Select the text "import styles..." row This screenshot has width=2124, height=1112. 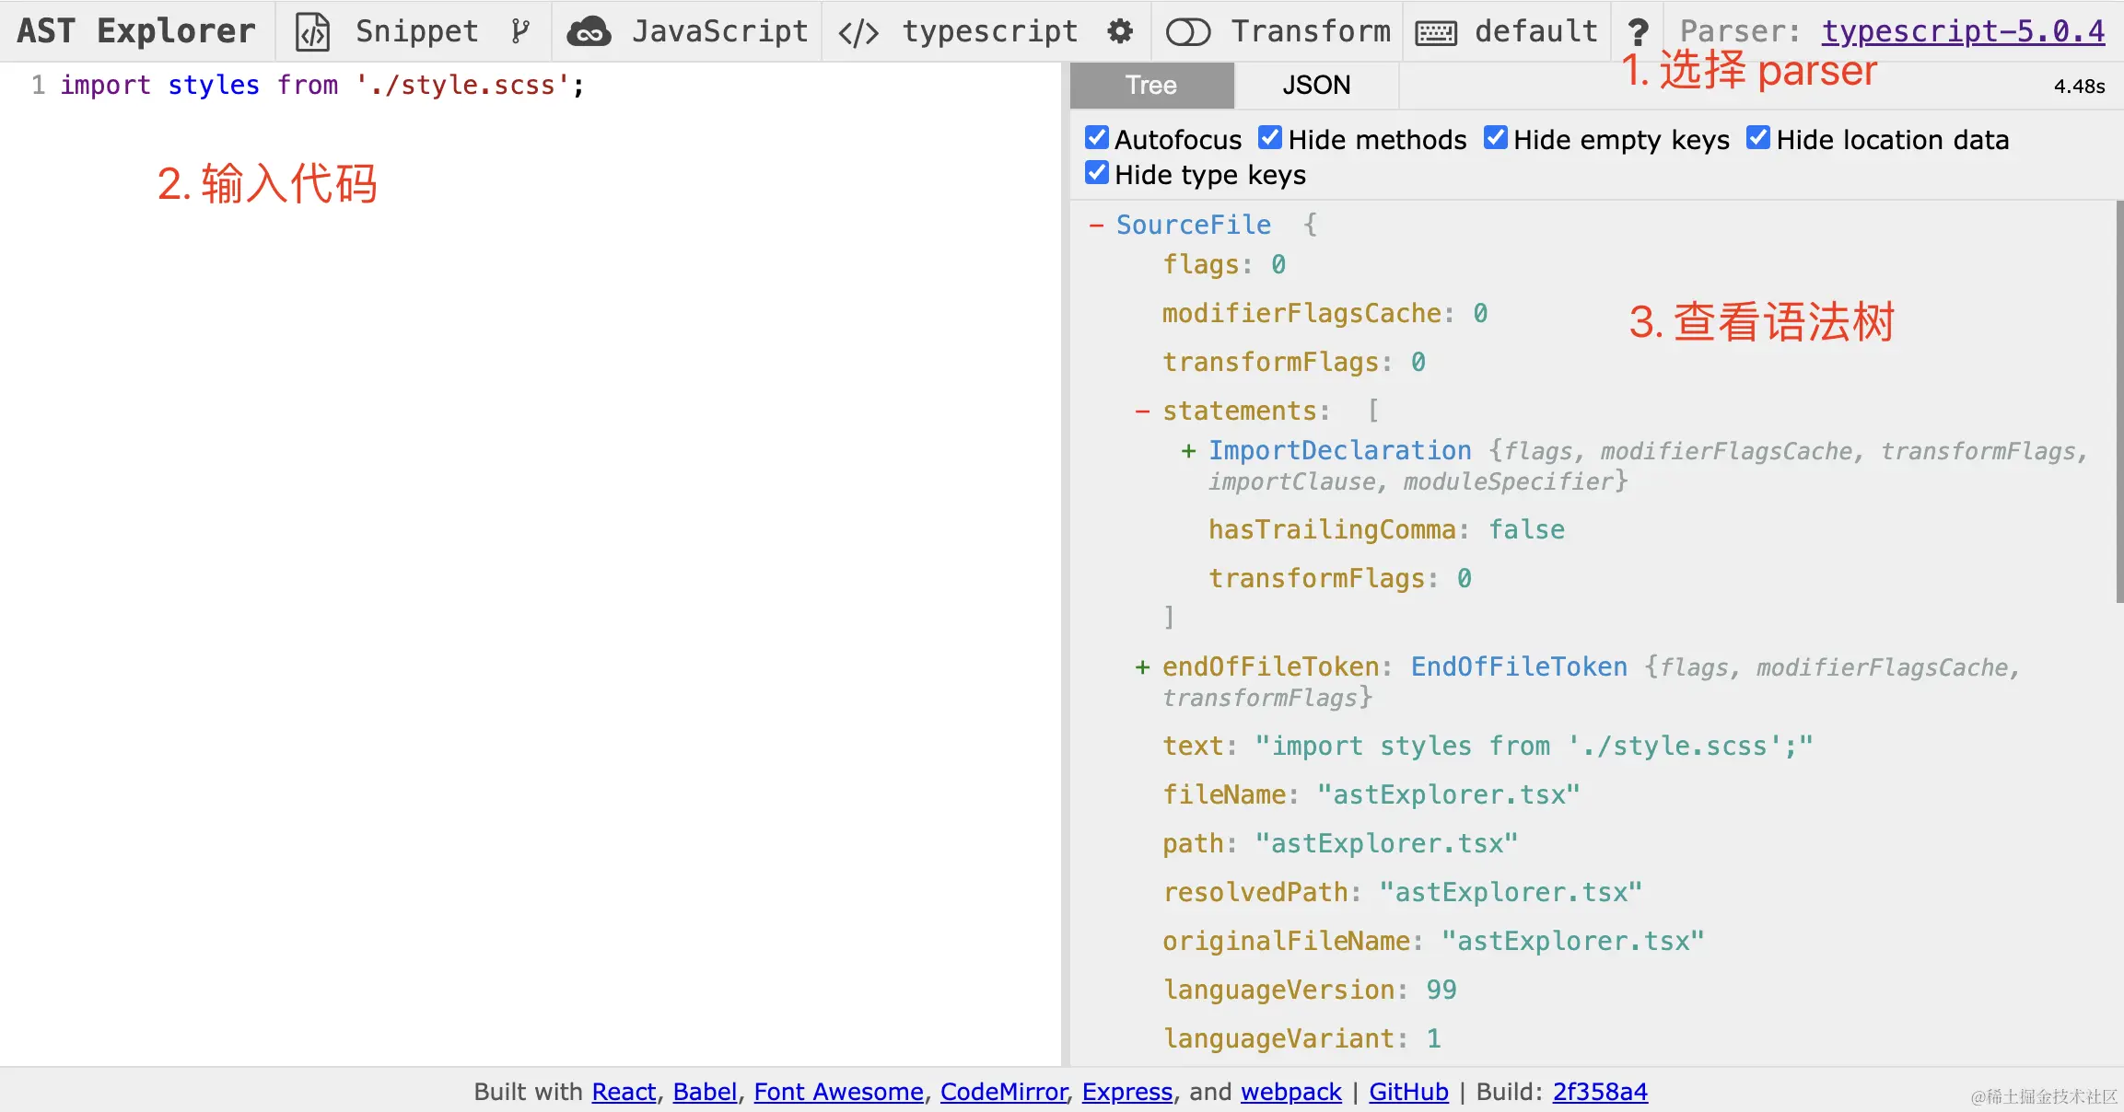[x=1488, y=746]
